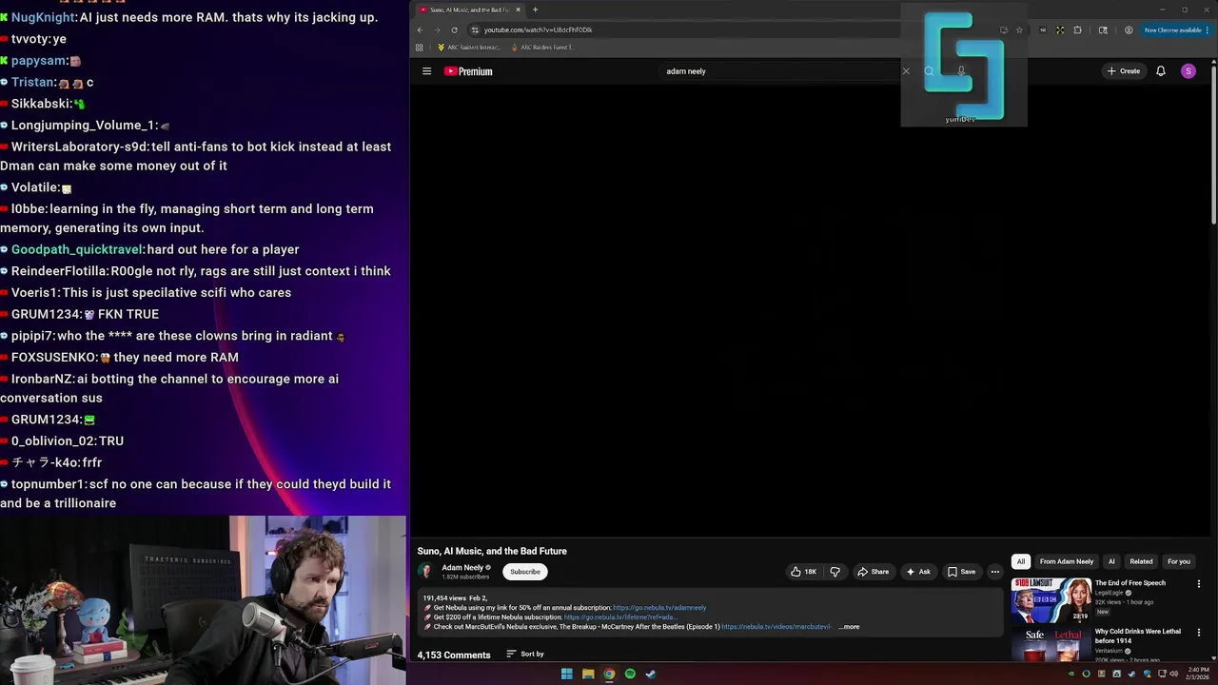Open the account avatar menu
The image size is (1218, 685).
(x=1188, y=71)
